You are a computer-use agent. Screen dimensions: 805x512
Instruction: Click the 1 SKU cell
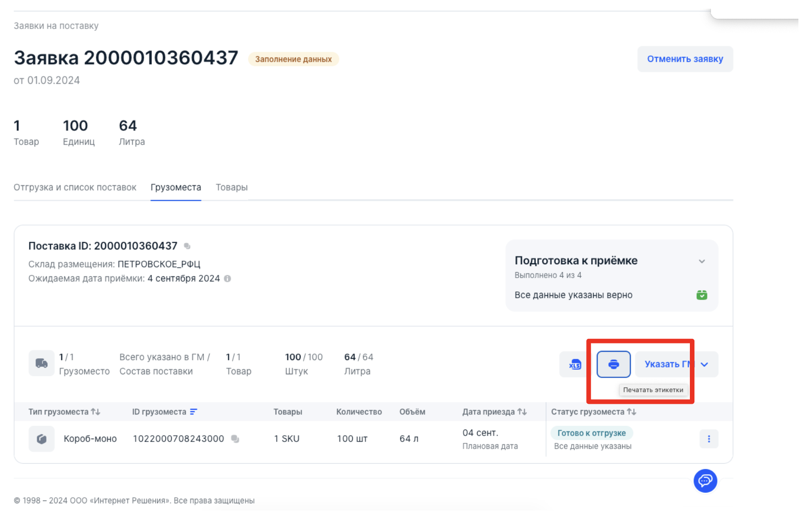click(286, 439)
